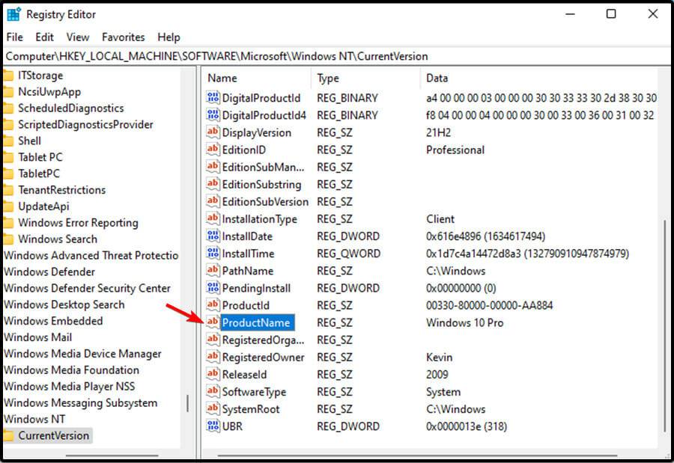674x463 pixels.
Task: Select the NcsiUwpApp key in the tree
Action: pyautogui.click(x=49, y=92)
